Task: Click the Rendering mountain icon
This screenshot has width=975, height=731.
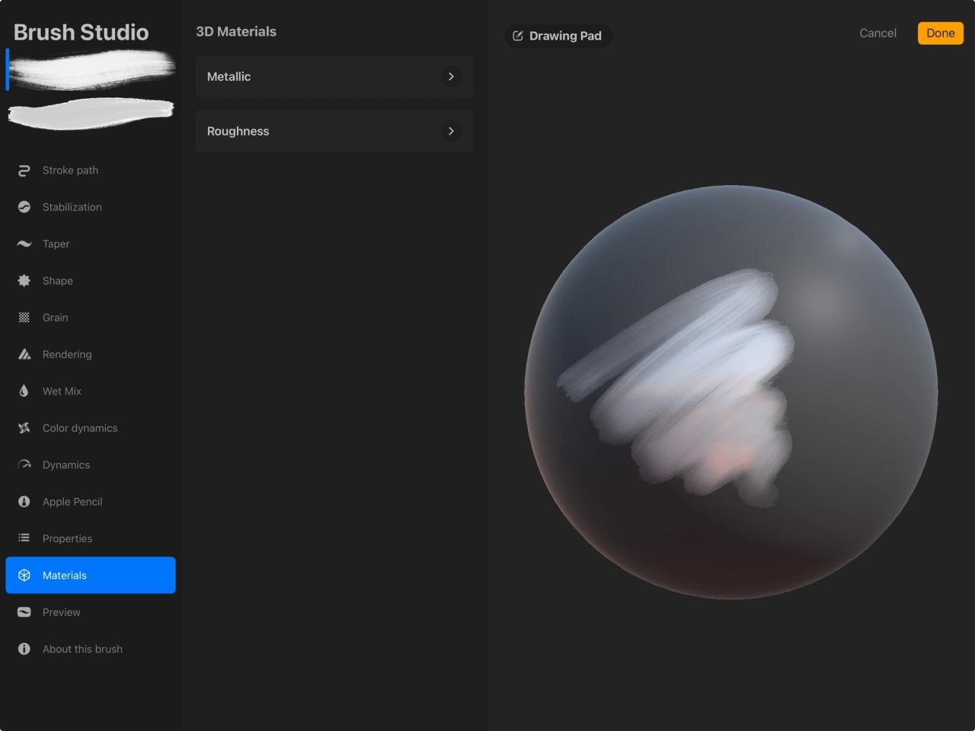Action: coord(24,354)
